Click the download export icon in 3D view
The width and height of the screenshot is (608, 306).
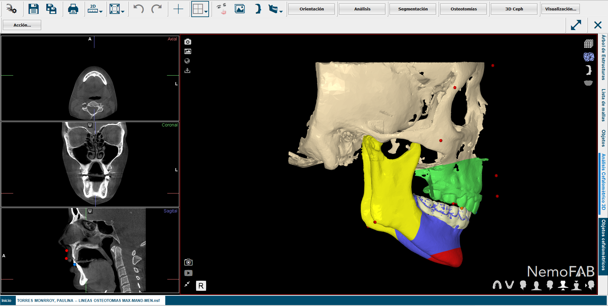pos(187,70)
